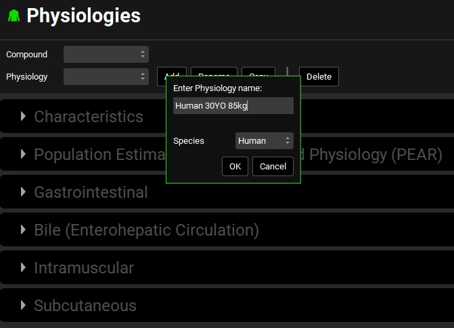The height and width of the screenshot is (328, 454).
Task: Confirm the new physiology with OK
Action: [235, 167]
